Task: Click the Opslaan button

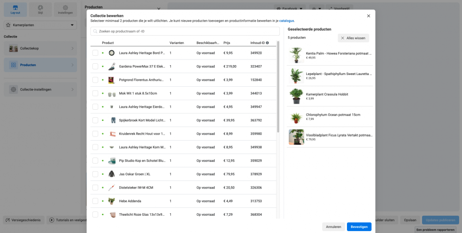Action: pyautogui.click(x=410, y=220)
